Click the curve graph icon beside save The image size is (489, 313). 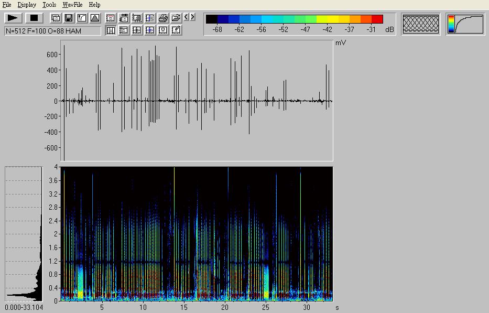coord(82,18)
